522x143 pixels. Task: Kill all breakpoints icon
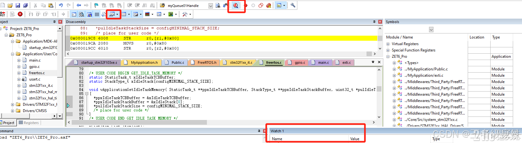click(x=268, y=5)
